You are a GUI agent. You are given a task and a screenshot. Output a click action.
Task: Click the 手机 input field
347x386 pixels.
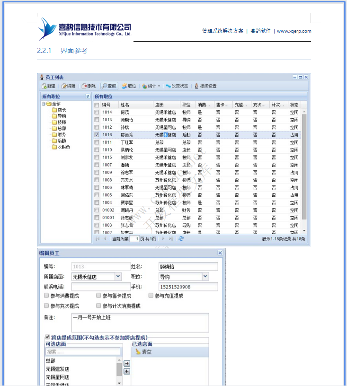click(x=188, y=287)
